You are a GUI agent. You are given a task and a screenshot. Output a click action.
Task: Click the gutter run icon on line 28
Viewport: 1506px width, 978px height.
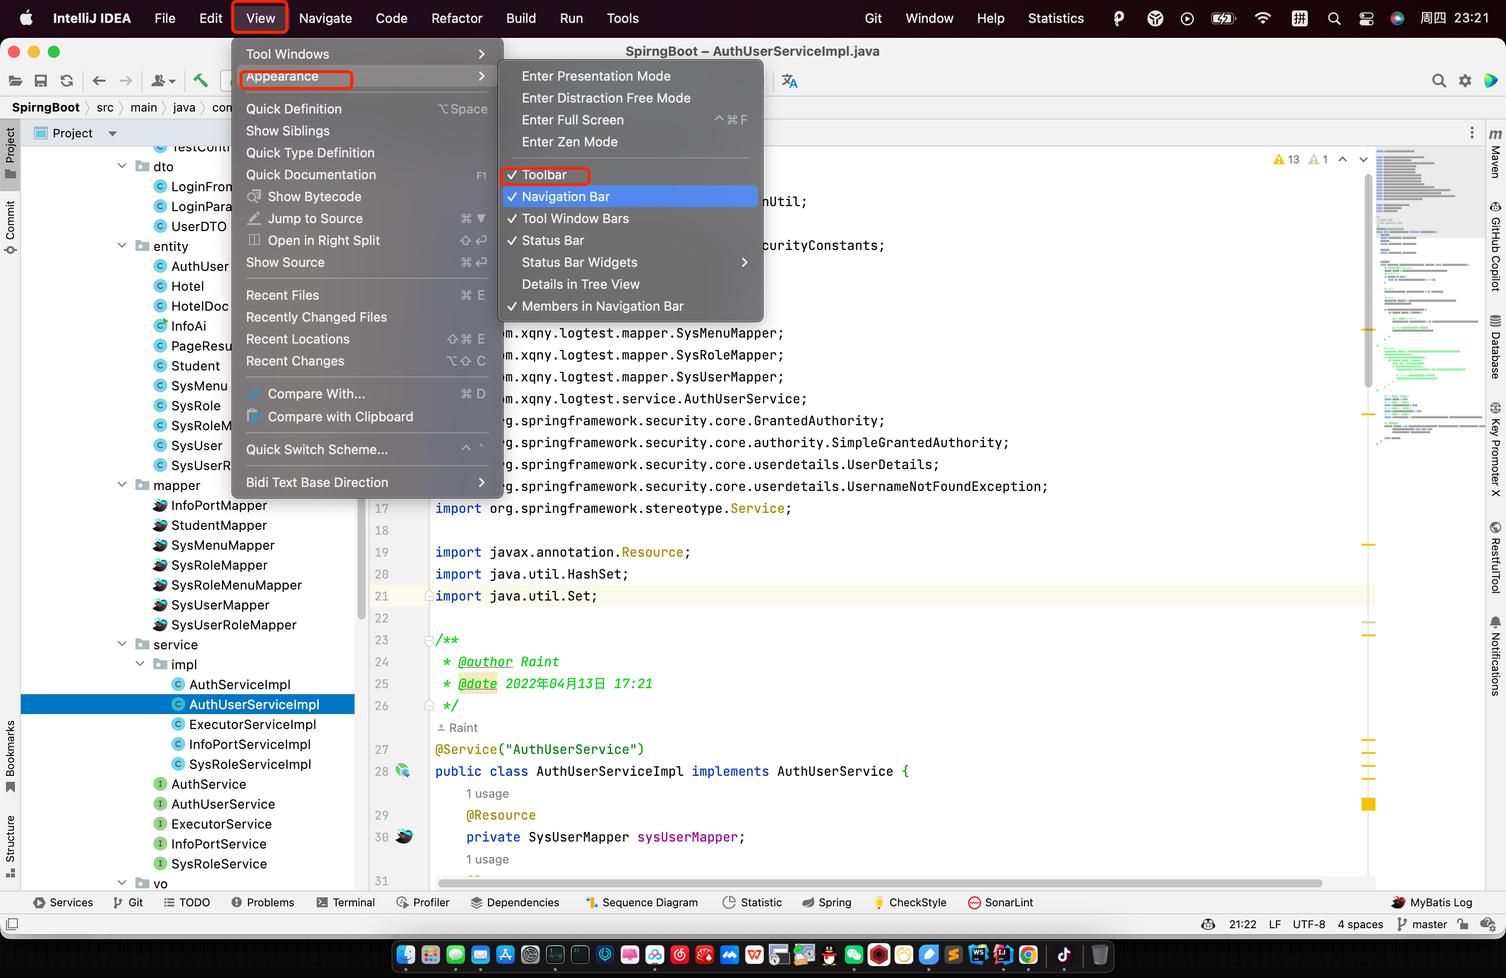click(x=403, y=770)
